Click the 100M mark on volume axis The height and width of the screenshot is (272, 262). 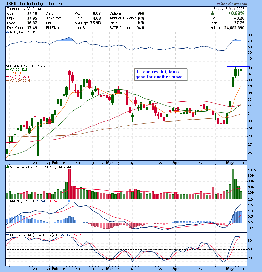[252, 170]
